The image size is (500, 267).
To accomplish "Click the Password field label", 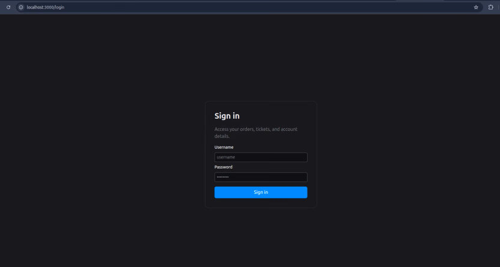I will pos(223,167).
